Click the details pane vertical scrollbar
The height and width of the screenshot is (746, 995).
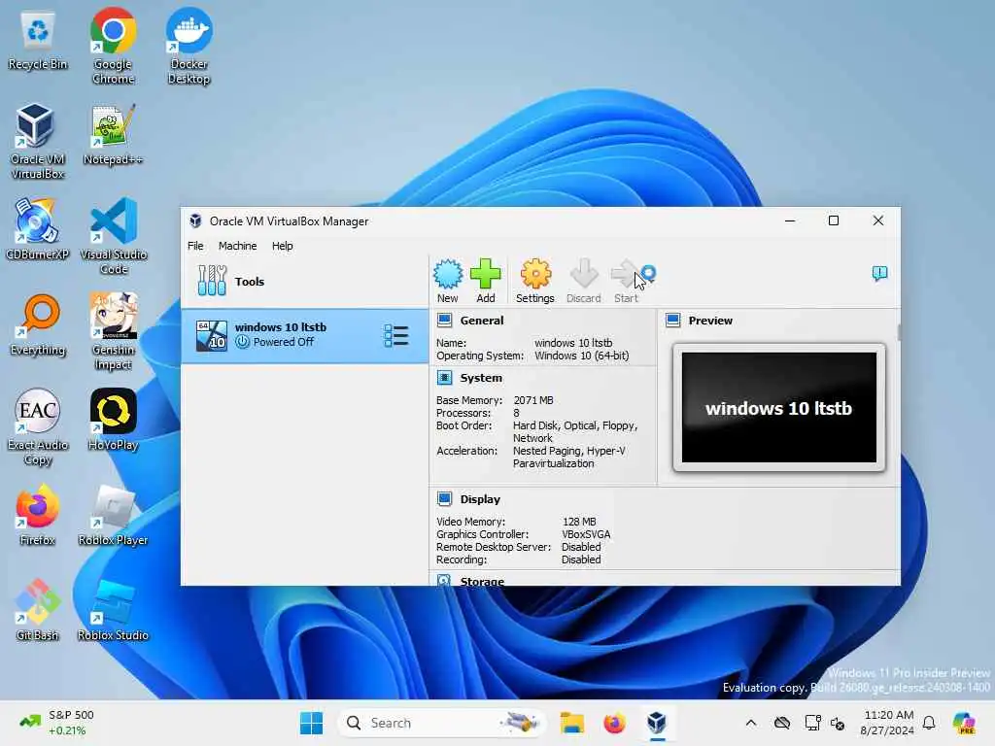(899, 331)
